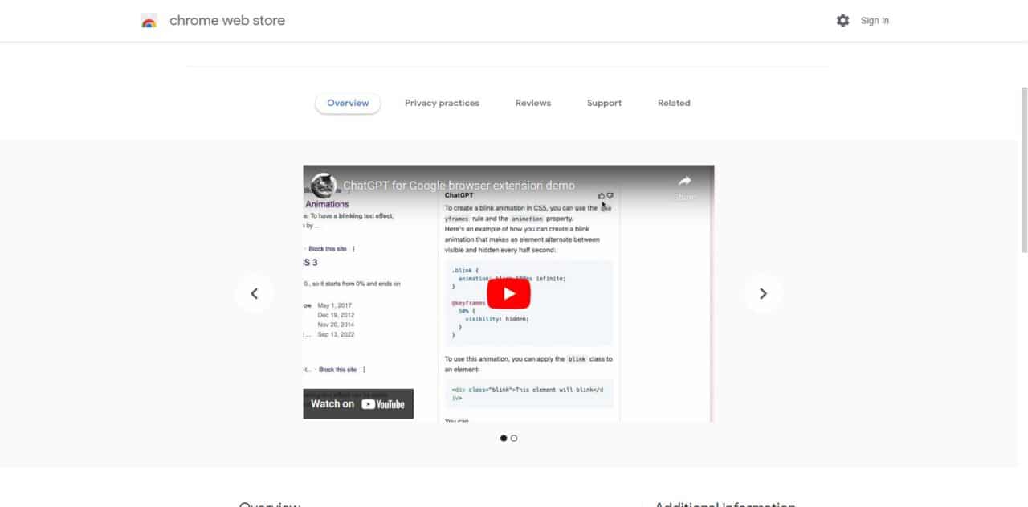Select the second carousel dot

pos(514,439)
